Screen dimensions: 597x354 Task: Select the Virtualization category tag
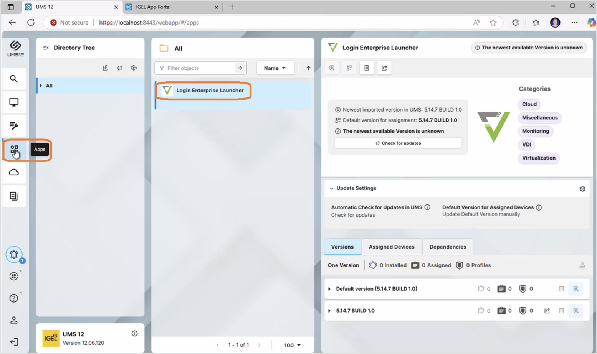click(x=538, y=158)
